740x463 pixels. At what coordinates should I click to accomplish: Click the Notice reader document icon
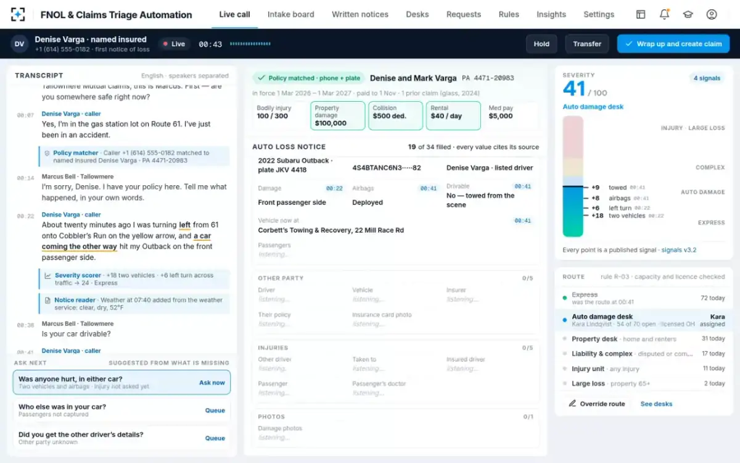48,300
